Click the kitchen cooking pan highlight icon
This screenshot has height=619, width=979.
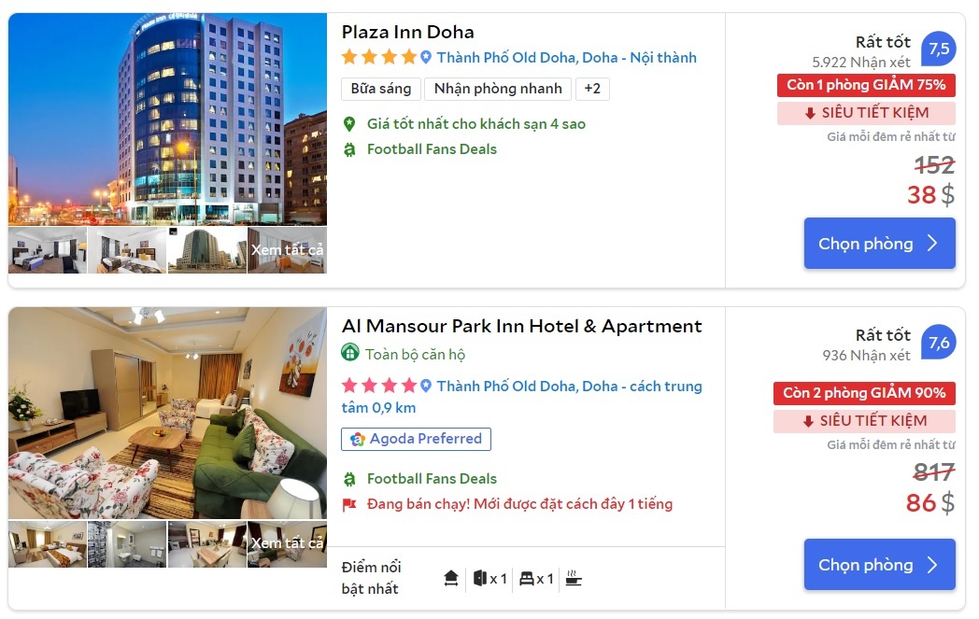pyautogui.click(x=574, y=579)
